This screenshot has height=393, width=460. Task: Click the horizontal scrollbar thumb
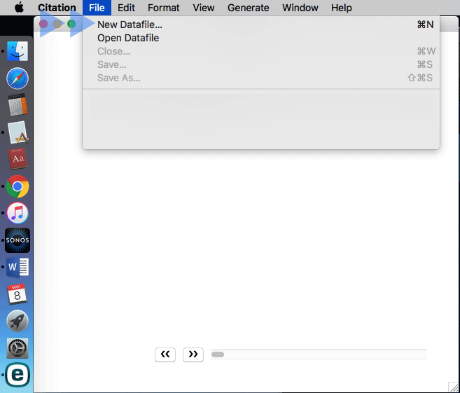[218, 354]
